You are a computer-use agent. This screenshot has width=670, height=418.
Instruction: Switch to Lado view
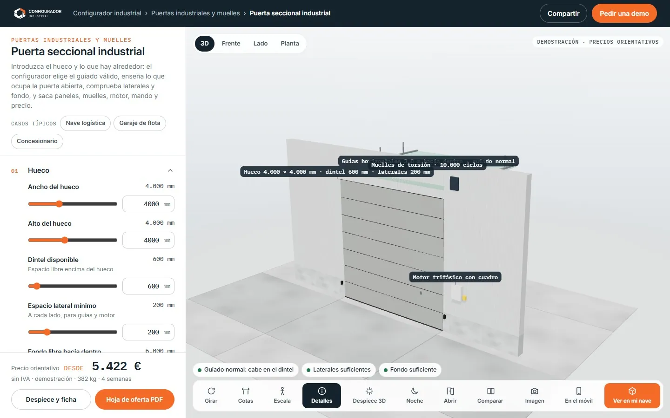click(x=261, y=44)
